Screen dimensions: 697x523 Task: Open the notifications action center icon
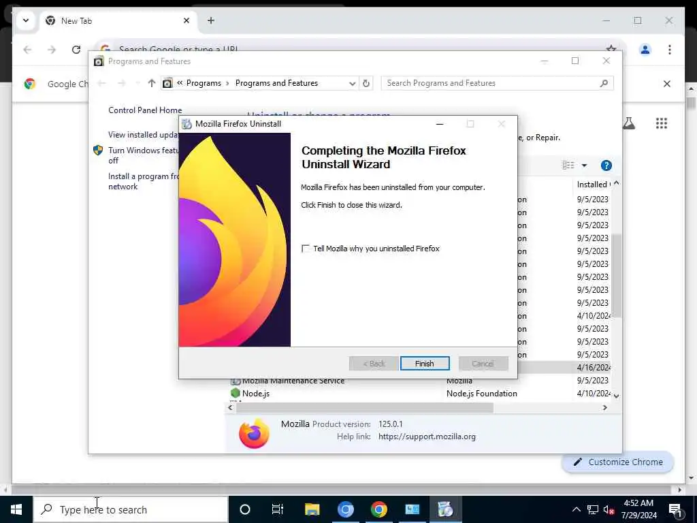(675, 509)
